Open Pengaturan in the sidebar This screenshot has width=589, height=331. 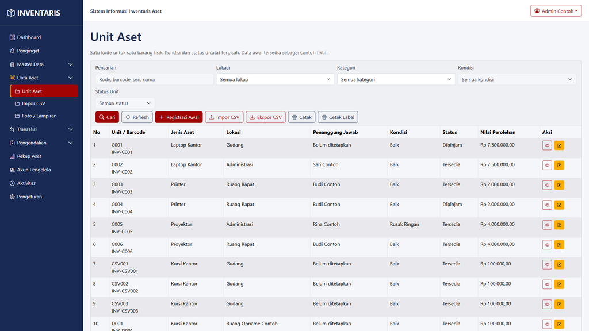[41, 197]
